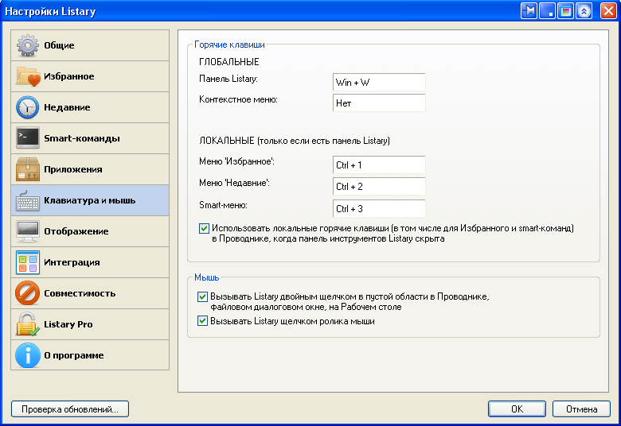Focus the Контекстное меню hotkey field
621x426 pixels.
(379, 103)
